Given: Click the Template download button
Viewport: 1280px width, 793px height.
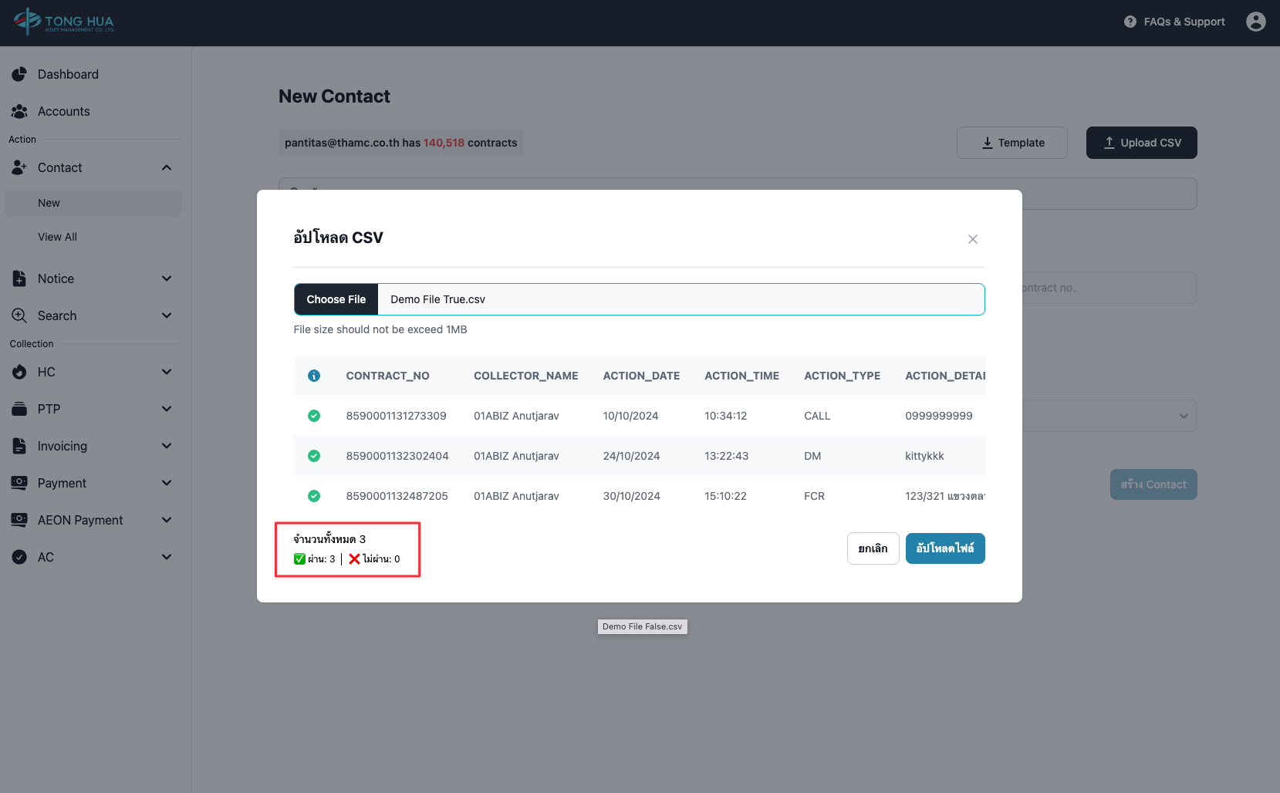Looking at the screenshot, I should point(1012,143).
